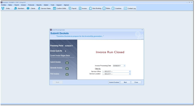Open the Payroll toolbar icon

[x=70, y=8]
